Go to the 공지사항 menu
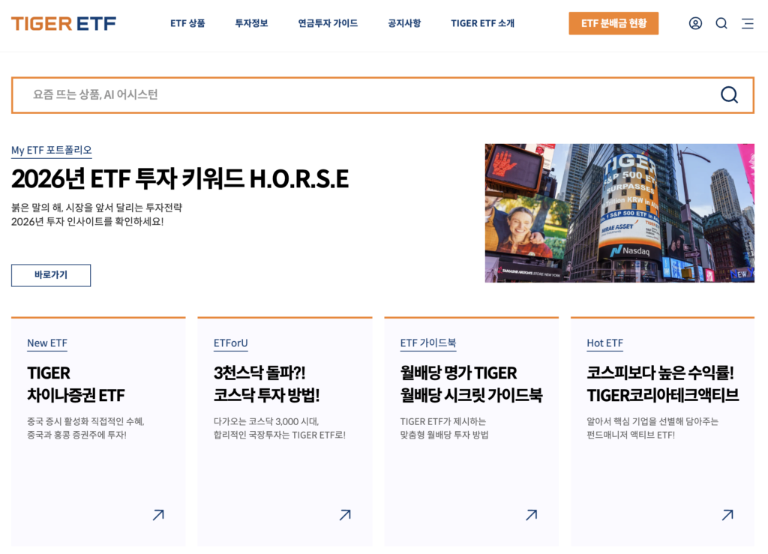This screenshot has width=768, height=554. pos(404,23)
